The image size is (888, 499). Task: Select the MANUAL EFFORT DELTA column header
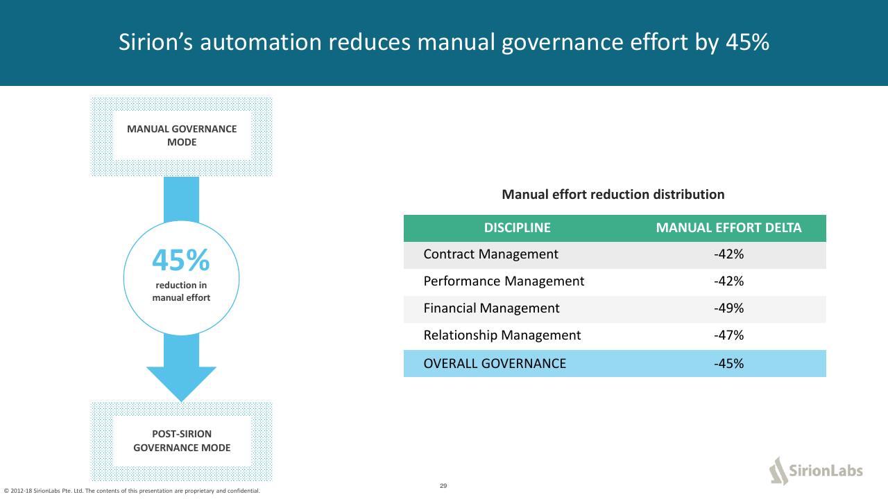pyautogui.click(x=729, y=228)
